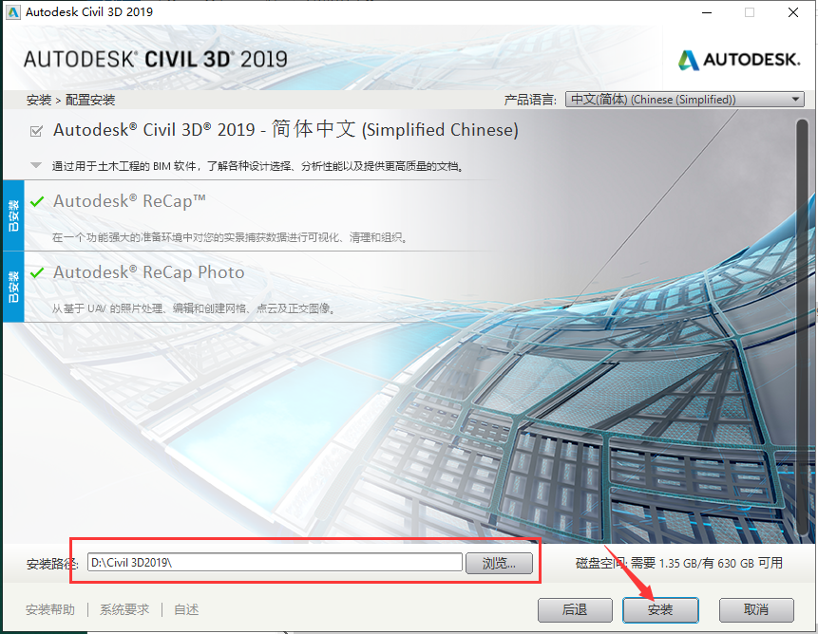The height and width of the screenshot is (634, 818).
Task: Click the 已安装 side tab beside ReCap
Action: 13,214
